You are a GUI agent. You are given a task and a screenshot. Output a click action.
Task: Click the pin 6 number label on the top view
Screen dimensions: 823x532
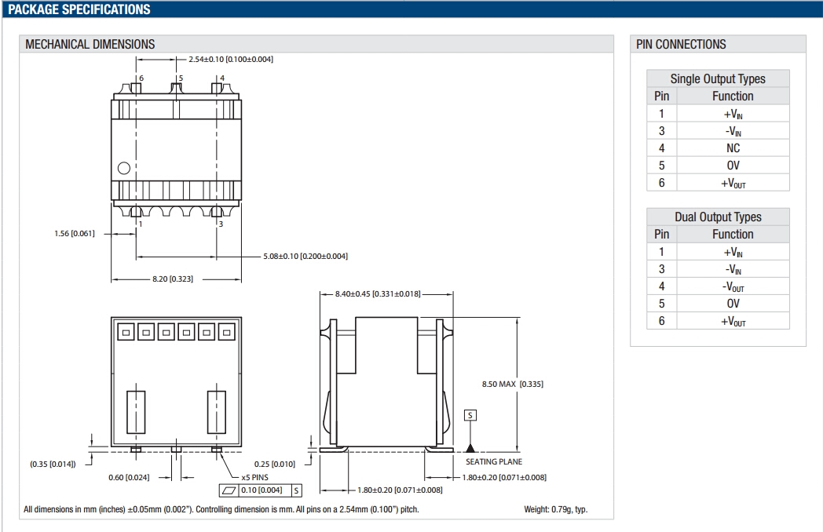coord(141,78)
